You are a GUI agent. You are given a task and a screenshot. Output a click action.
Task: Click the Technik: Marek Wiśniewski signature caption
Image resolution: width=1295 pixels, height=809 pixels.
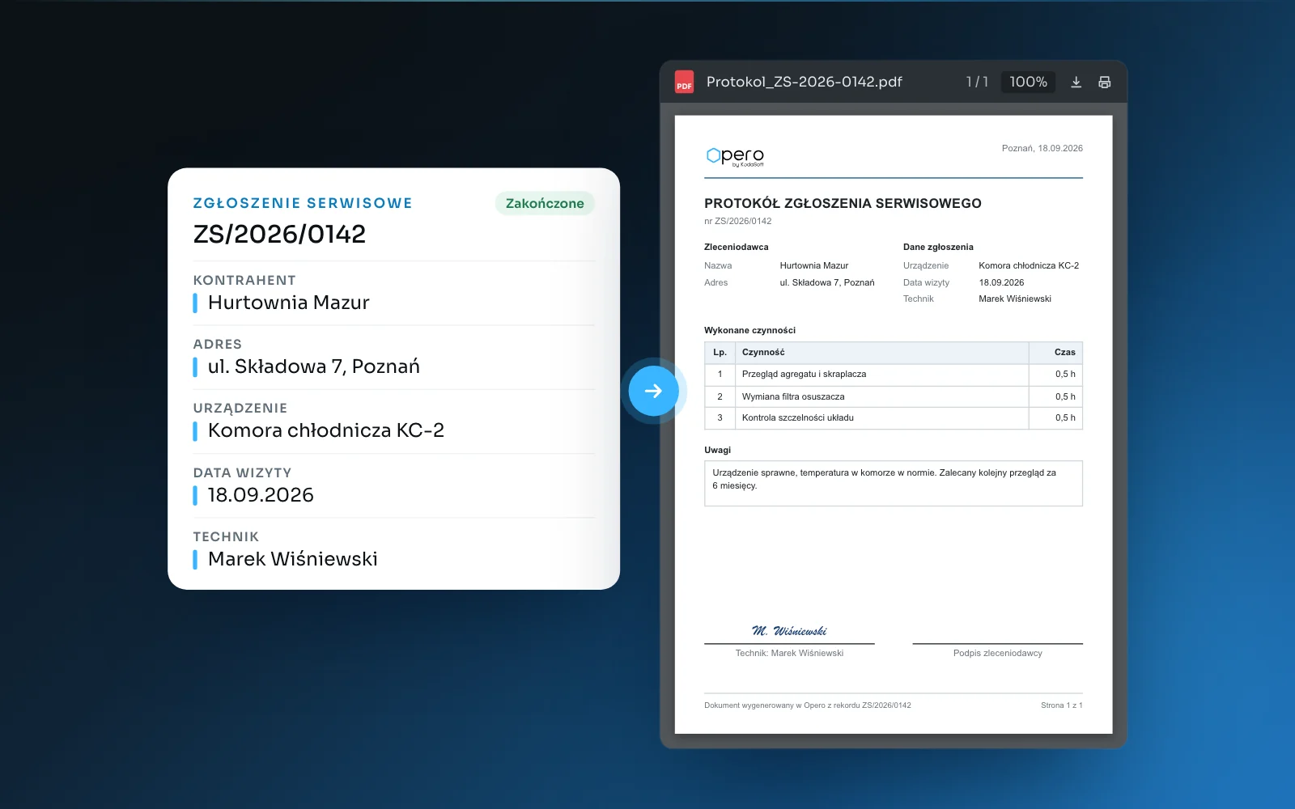pos(789,653)
